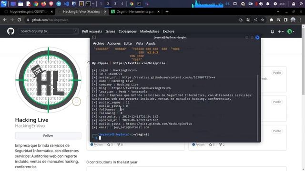Switch to the Osgint - Herramienta tab
This screenshot has width=305, height=171.
[135, 11]
